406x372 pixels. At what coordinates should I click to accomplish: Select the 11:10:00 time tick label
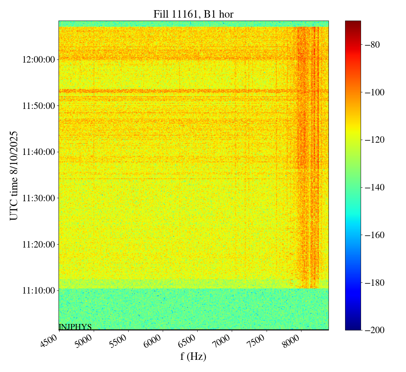click(x=38, y=290)
